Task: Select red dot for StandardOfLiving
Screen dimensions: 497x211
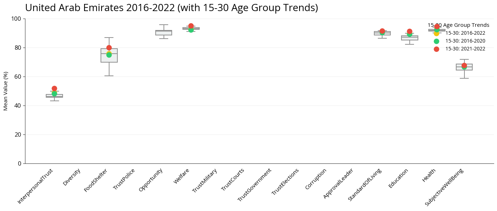Action: (382, 31)
